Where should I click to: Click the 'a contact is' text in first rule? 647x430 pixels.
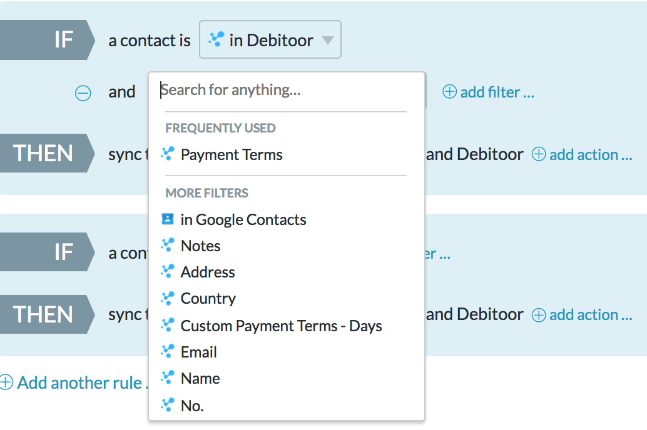[x=150, y=41]
